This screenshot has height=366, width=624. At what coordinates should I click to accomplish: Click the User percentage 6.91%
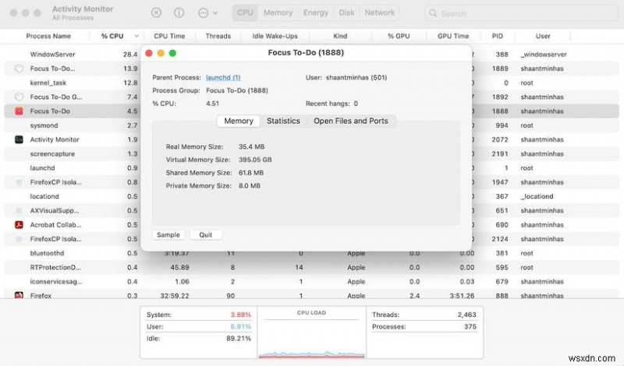tap(241, 326)
